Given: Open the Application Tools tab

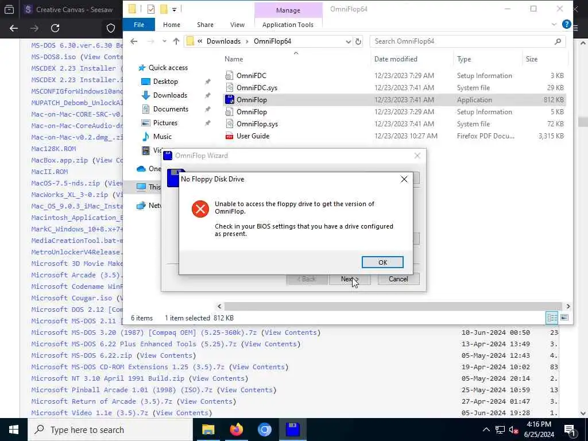Looking at the screenshot, I should [288, 25].
